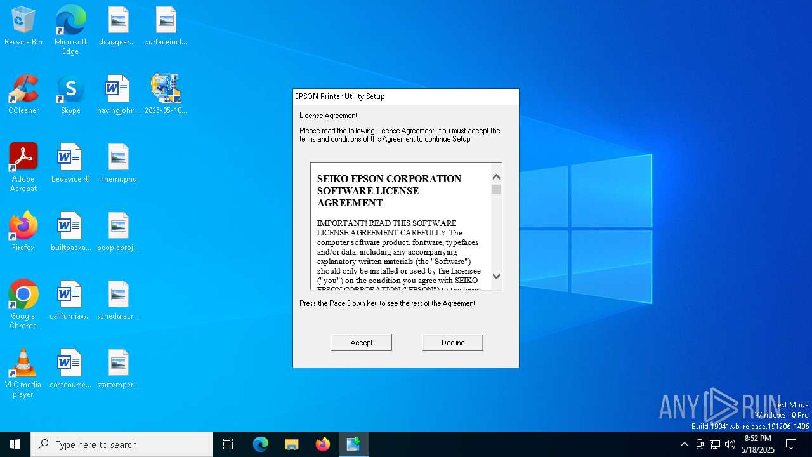The height and width of the screenshot is (457, 812).
Task: Show hidden system tray icons
Action: click(684, 444)
